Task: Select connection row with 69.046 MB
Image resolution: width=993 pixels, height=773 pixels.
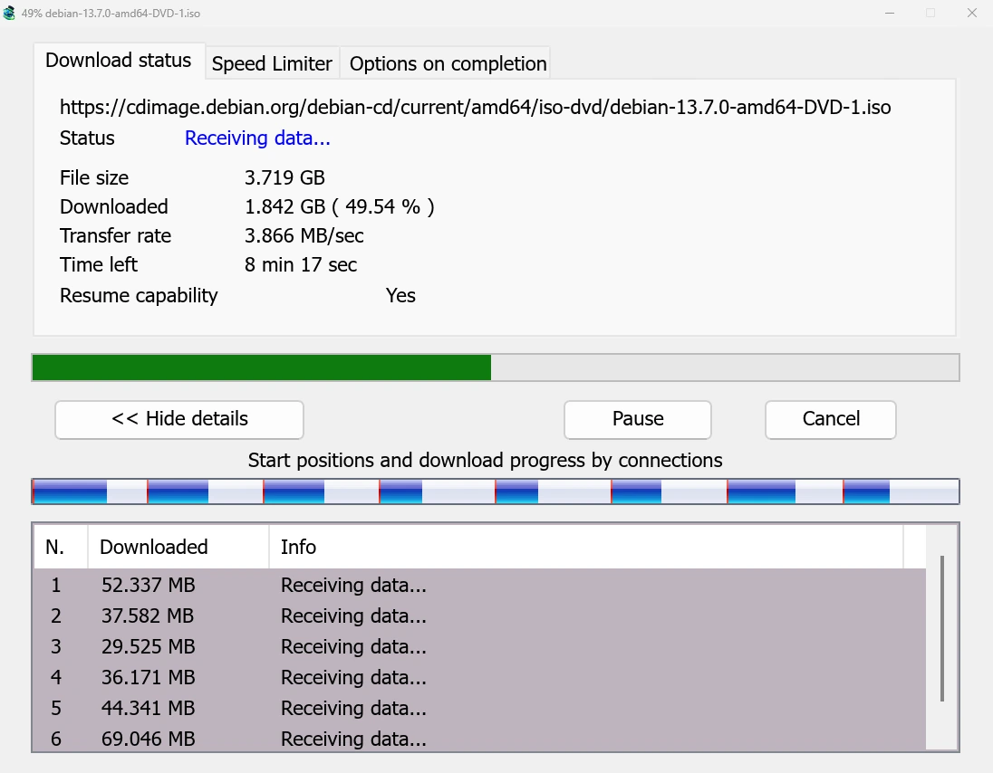Action: (x=480, y=738)
